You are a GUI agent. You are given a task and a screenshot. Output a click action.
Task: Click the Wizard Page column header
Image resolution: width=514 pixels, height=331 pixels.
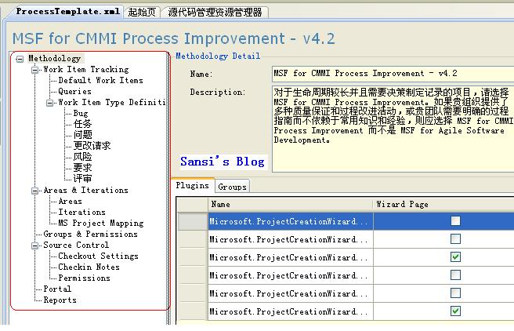(x=402, y=204)
